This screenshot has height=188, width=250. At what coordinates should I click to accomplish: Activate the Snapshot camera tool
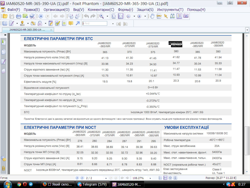pyautogui.click(x=186, y=16)
